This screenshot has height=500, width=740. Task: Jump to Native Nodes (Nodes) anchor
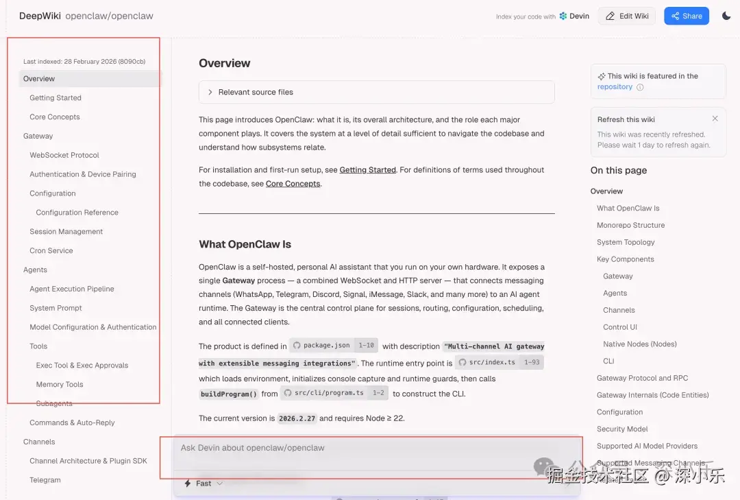[x=639, y=344]
